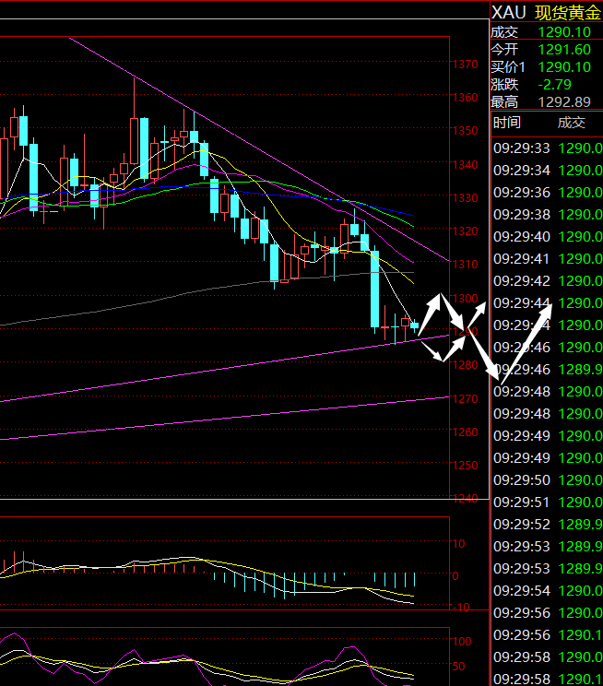This screenshot has height=686, width=603.
Task: Click the 1270 price axis label
Action: tap(466, 399)
